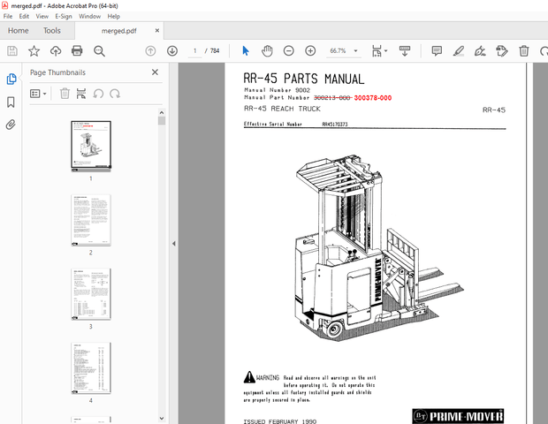Viewport: 548px width, 424px height.
Task: Open the Sign document tool
Action: coord(480,51)
